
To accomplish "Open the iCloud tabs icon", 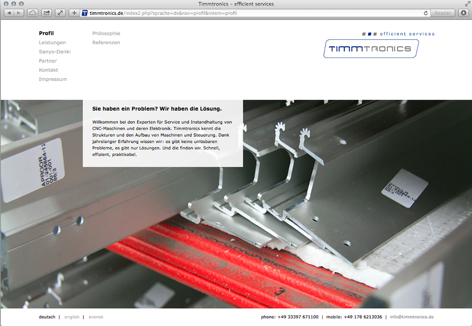I will pyautogui.click(x=33, y=13).
